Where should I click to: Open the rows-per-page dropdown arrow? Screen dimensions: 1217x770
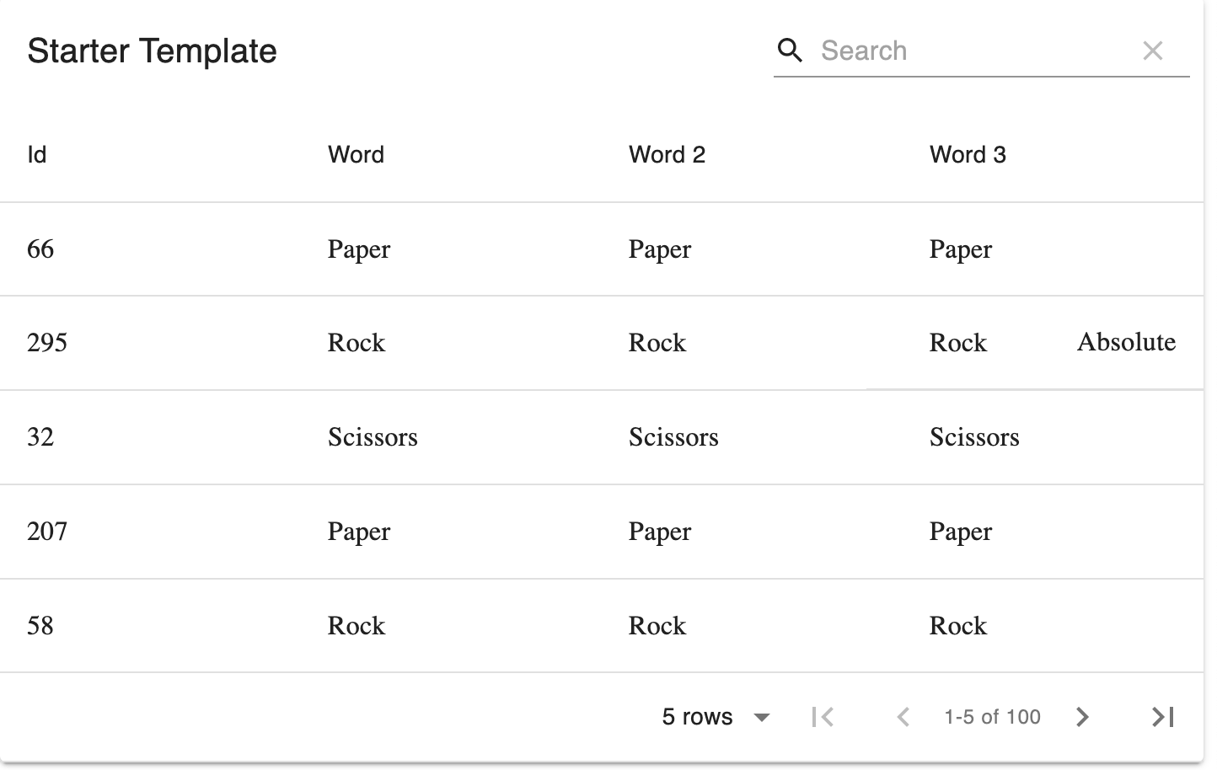761,717
